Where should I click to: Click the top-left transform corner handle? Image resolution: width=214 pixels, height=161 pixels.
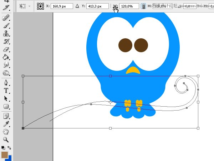[23, 76]
